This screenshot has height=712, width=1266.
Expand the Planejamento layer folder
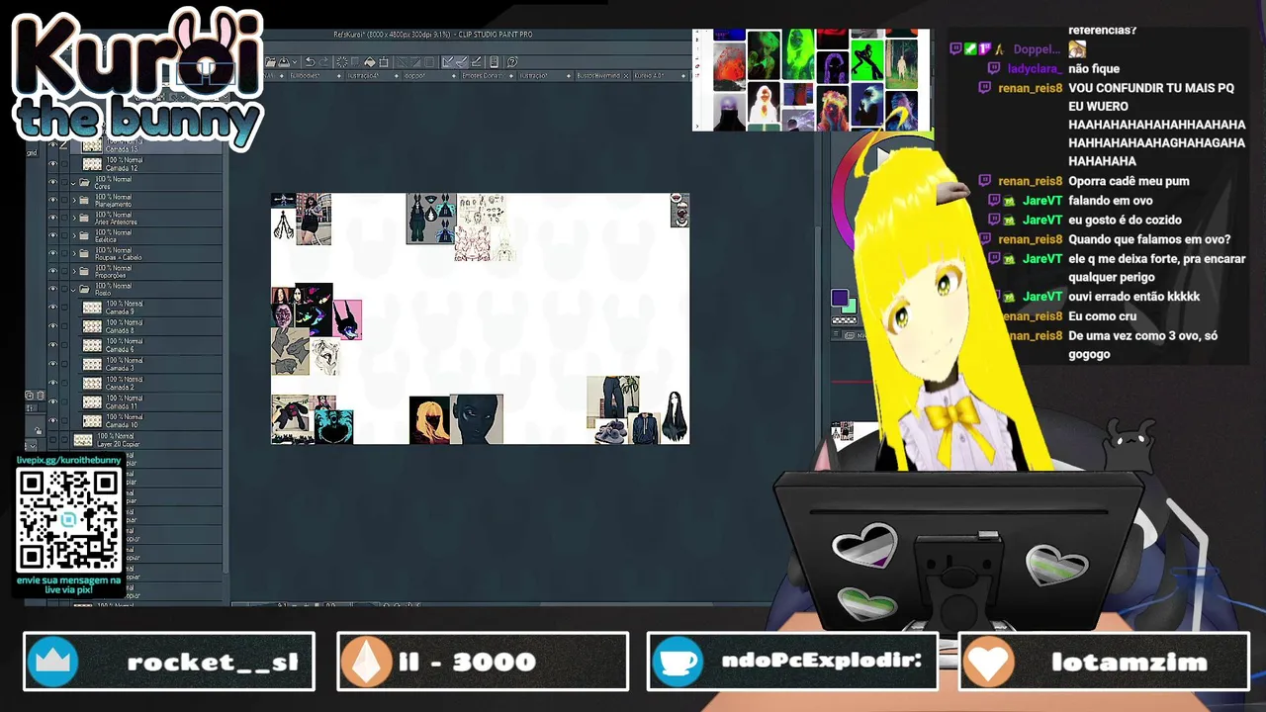tap(74, 200)
